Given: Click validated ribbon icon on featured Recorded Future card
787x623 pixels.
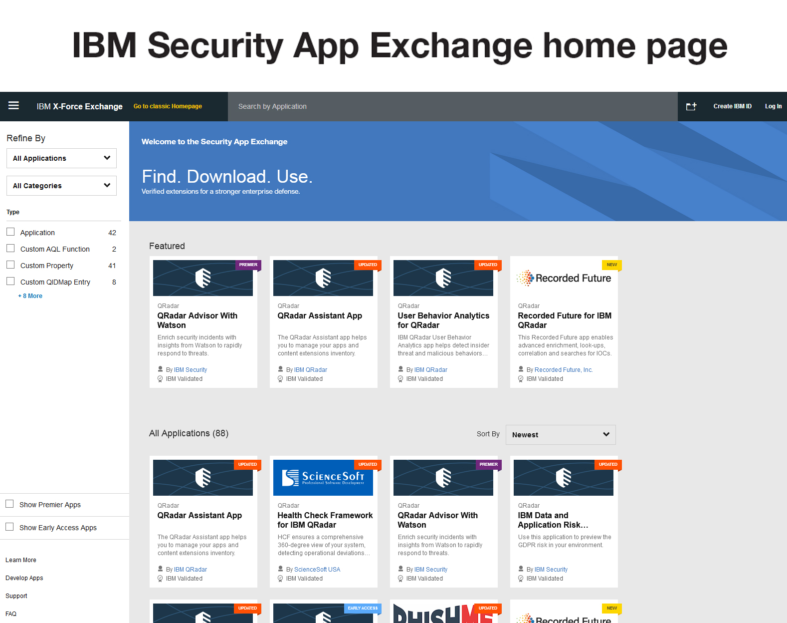Looking at the screenshot, I should (521, 379).
